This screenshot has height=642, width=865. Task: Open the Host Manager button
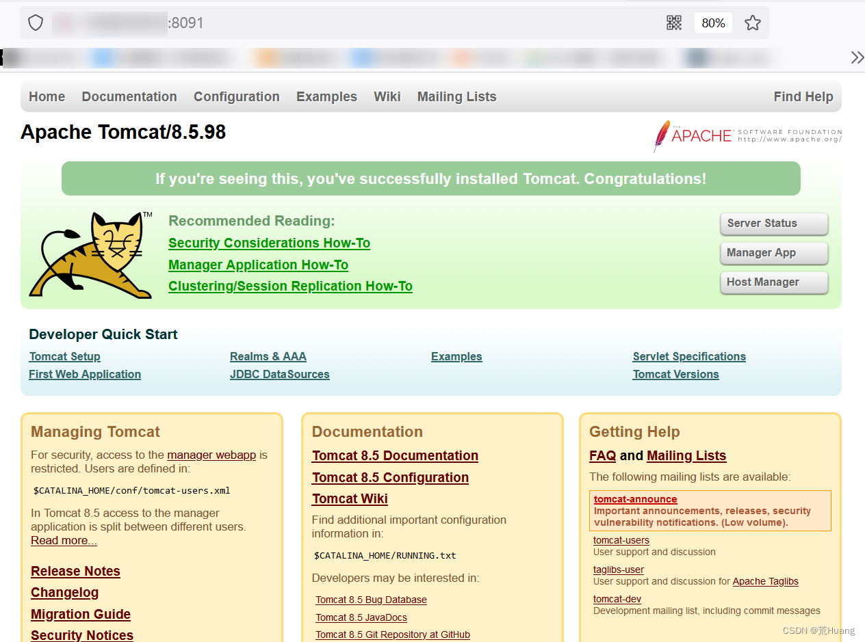pos(774,282)
